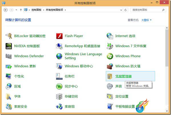Open the recent locations arrow beside forward
The image size is (171, 115).
point(16,10)
